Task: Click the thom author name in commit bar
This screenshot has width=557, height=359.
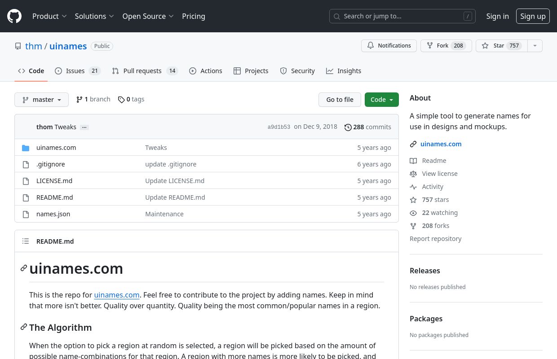Action: click(x=44, y=127)
